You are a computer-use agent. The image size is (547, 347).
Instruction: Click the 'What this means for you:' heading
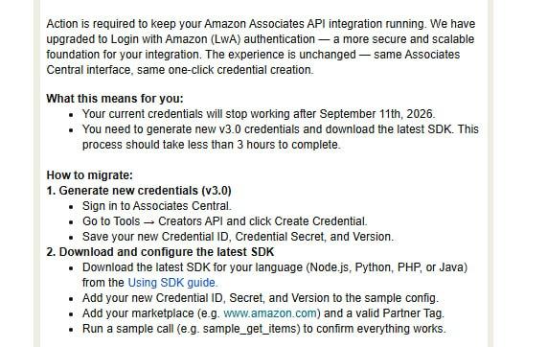coord(115,99)
